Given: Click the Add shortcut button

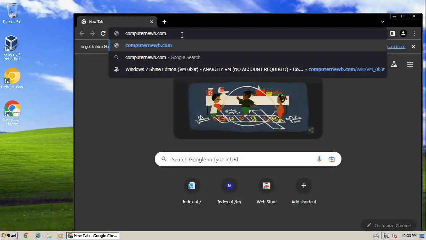Looking at the screenshot, I should [x=304, y=192].
